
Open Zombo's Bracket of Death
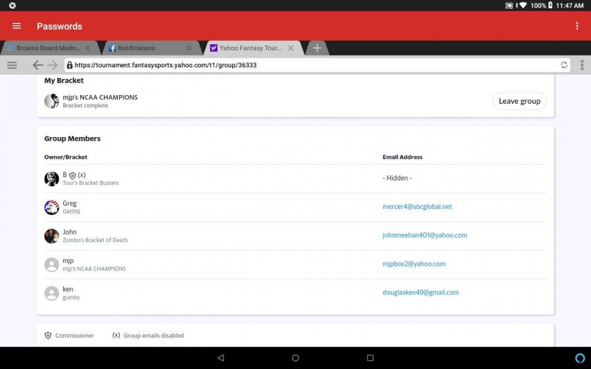point(95,240)
